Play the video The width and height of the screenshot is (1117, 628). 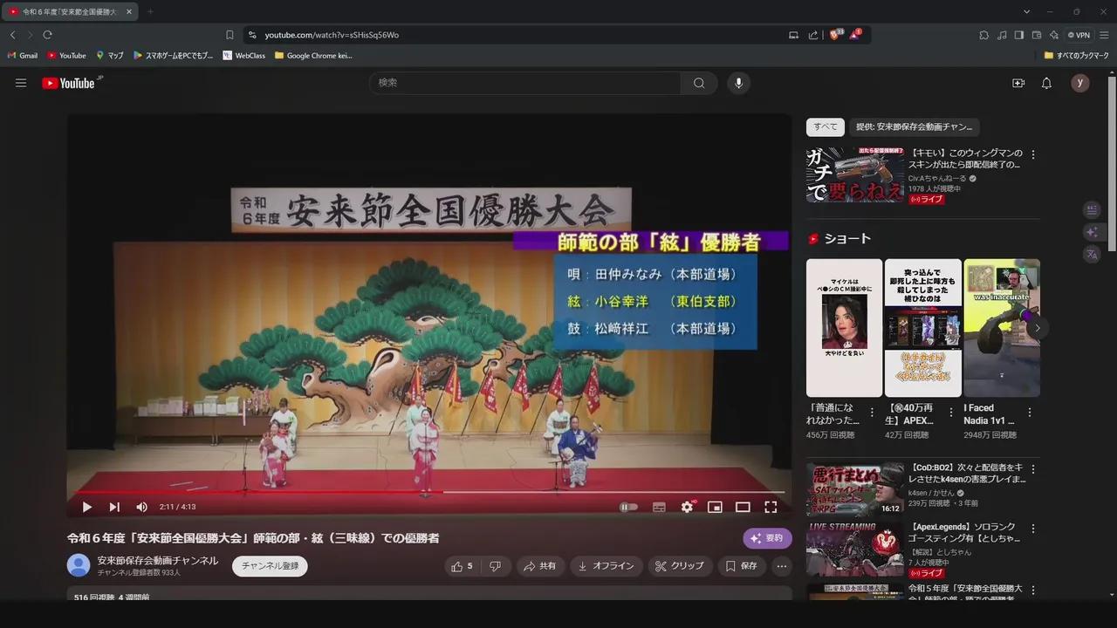tap(87, 507)
